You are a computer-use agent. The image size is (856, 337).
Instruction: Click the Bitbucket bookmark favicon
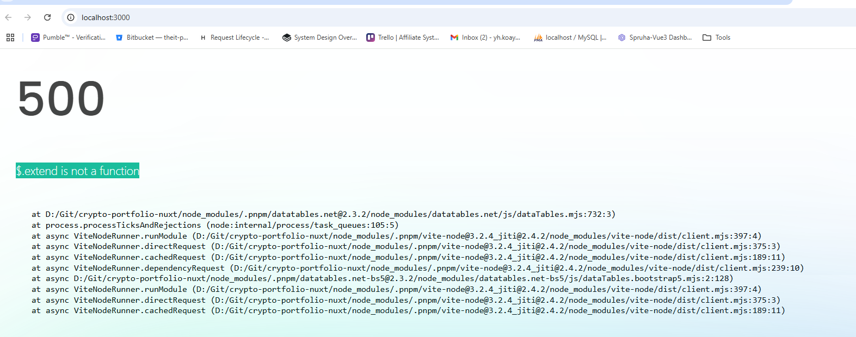(x=119, y=38)
